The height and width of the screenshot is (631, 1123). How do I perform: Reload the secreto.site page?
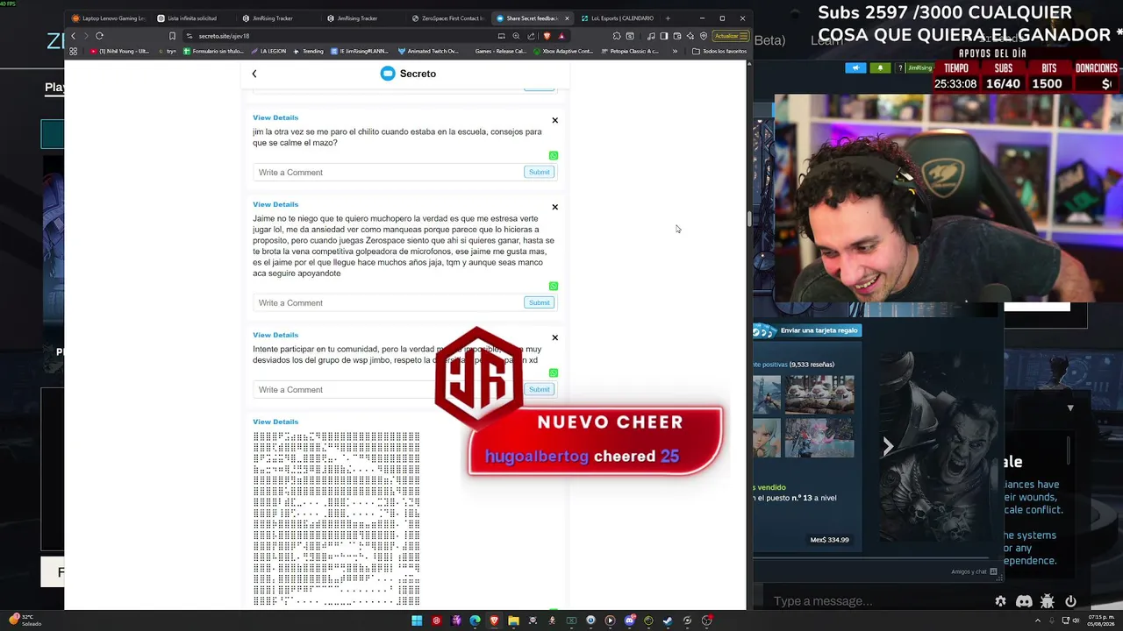tap(99, 36)
